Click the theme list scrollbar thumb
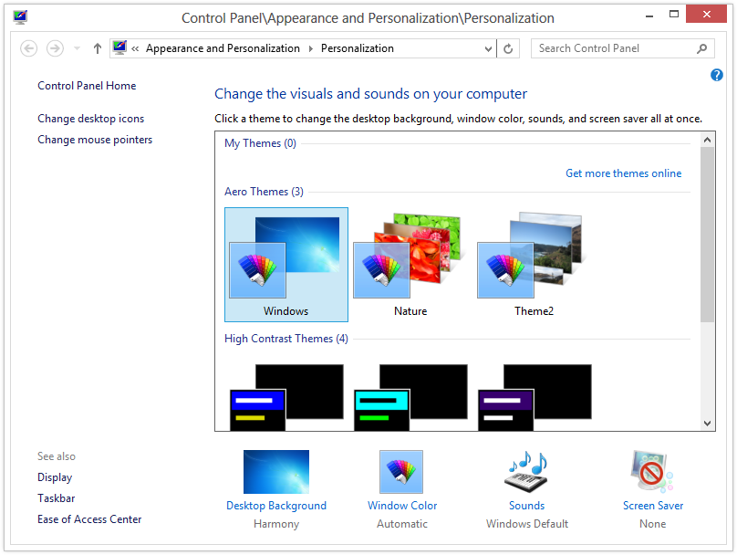 (707, 235)
